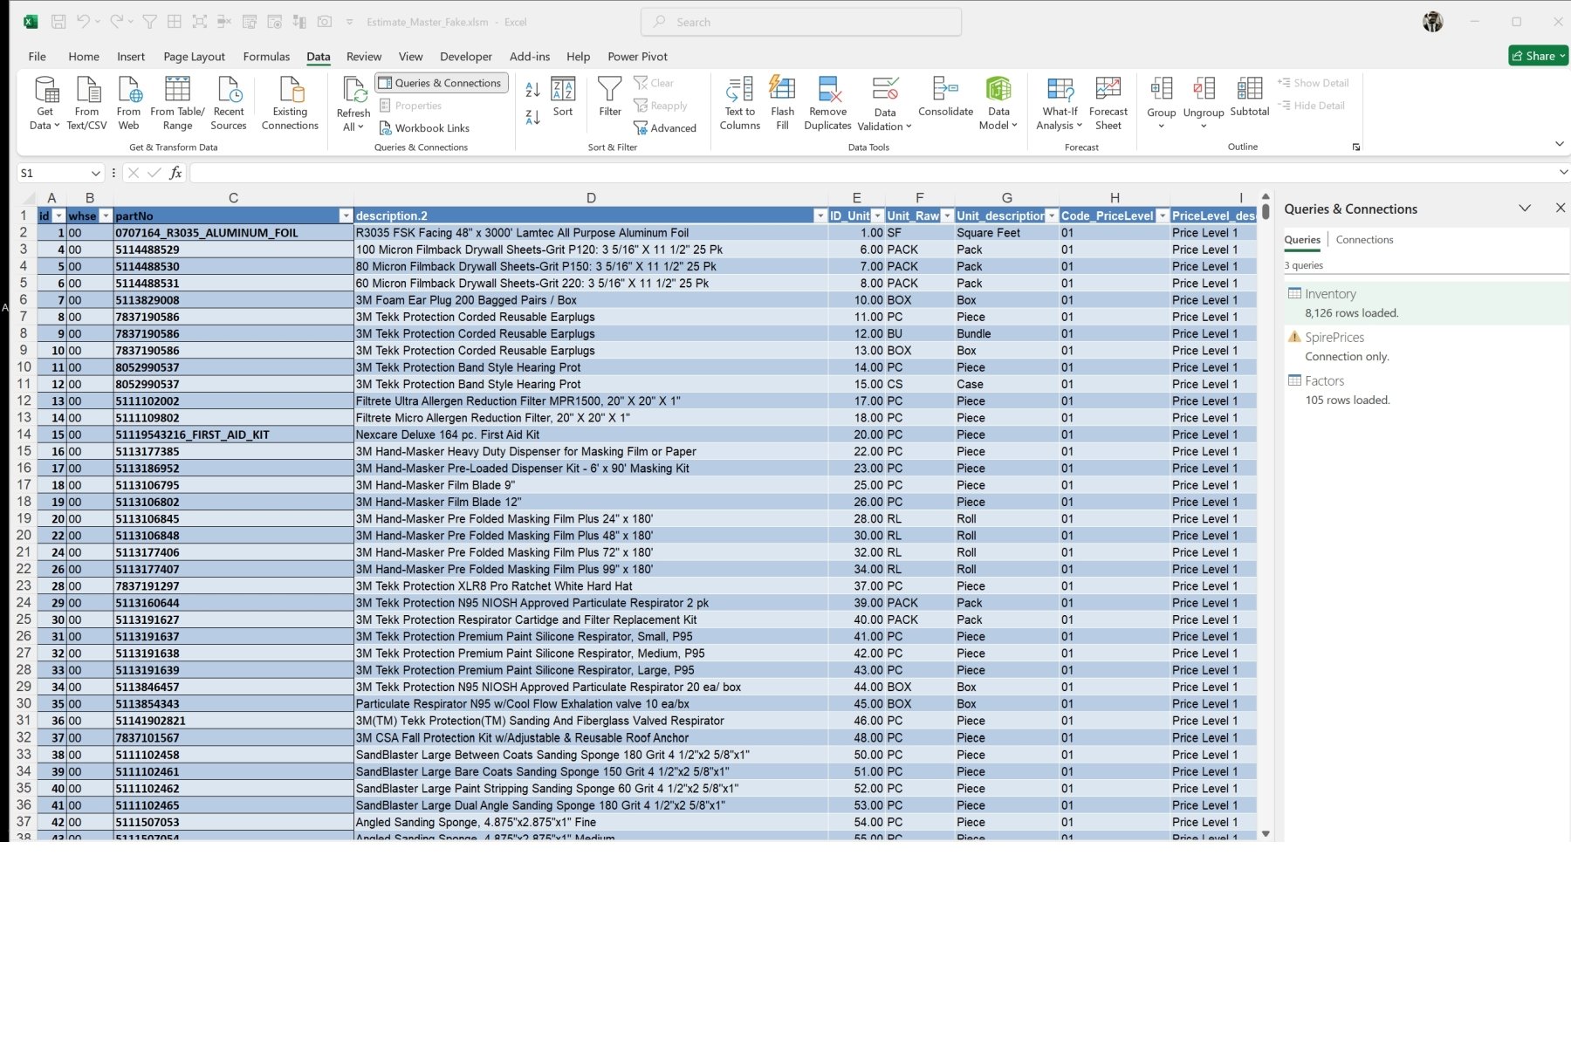Screen dimensions: 1571x1047
Task: Close the Queries & Connections pane
Action: click(1561, 208)
